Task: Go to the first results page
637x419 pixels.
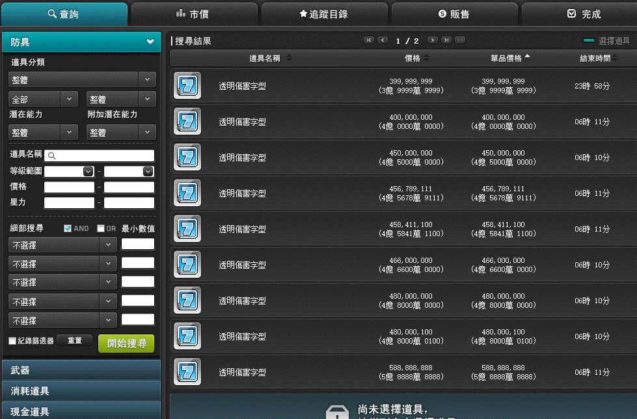Action: pyautogui.click(x=369, y=40)
